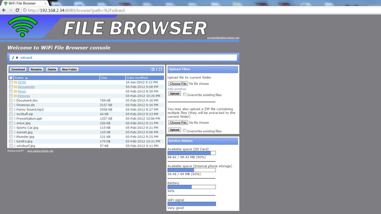Click the browser back arrow

[x=4, y=10]
